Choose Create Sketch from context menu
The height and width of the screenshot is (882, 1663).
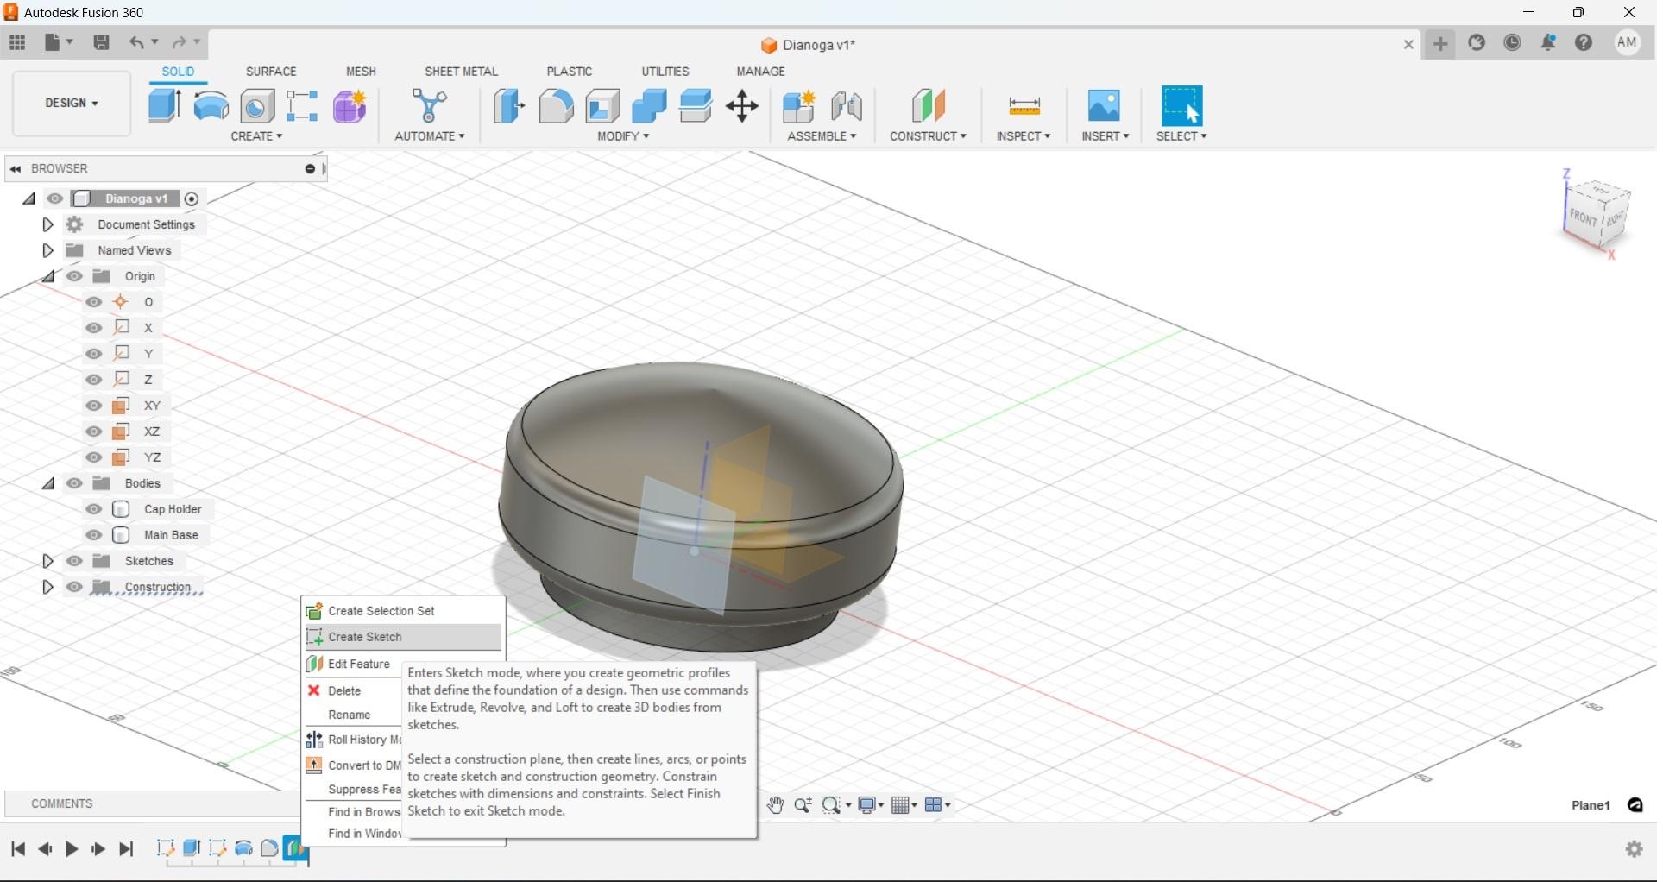pyautogui.click(x=403, y=637)
